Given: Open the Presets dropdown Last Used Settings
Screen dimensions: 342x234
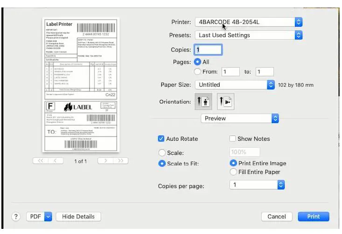Looking at the screenshot, I should (x=249, y=35).
